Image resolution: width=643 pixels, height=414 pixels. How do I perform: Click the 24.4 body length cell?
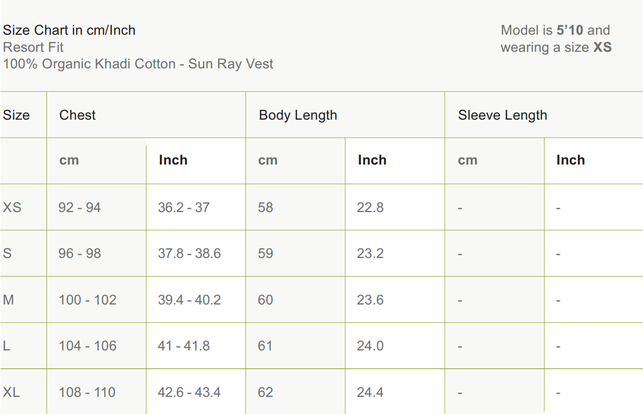pos(370,392)
